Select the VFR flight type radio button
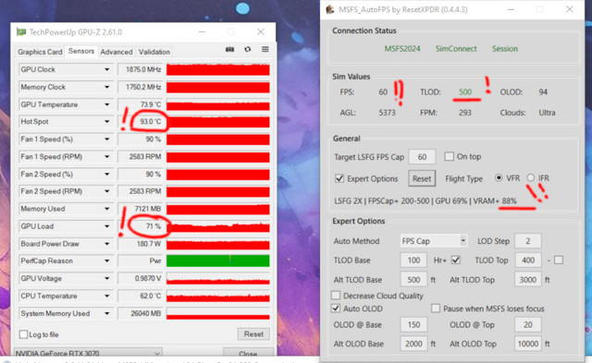The height and width of the screenshot is (363, 592). [499, 178]
